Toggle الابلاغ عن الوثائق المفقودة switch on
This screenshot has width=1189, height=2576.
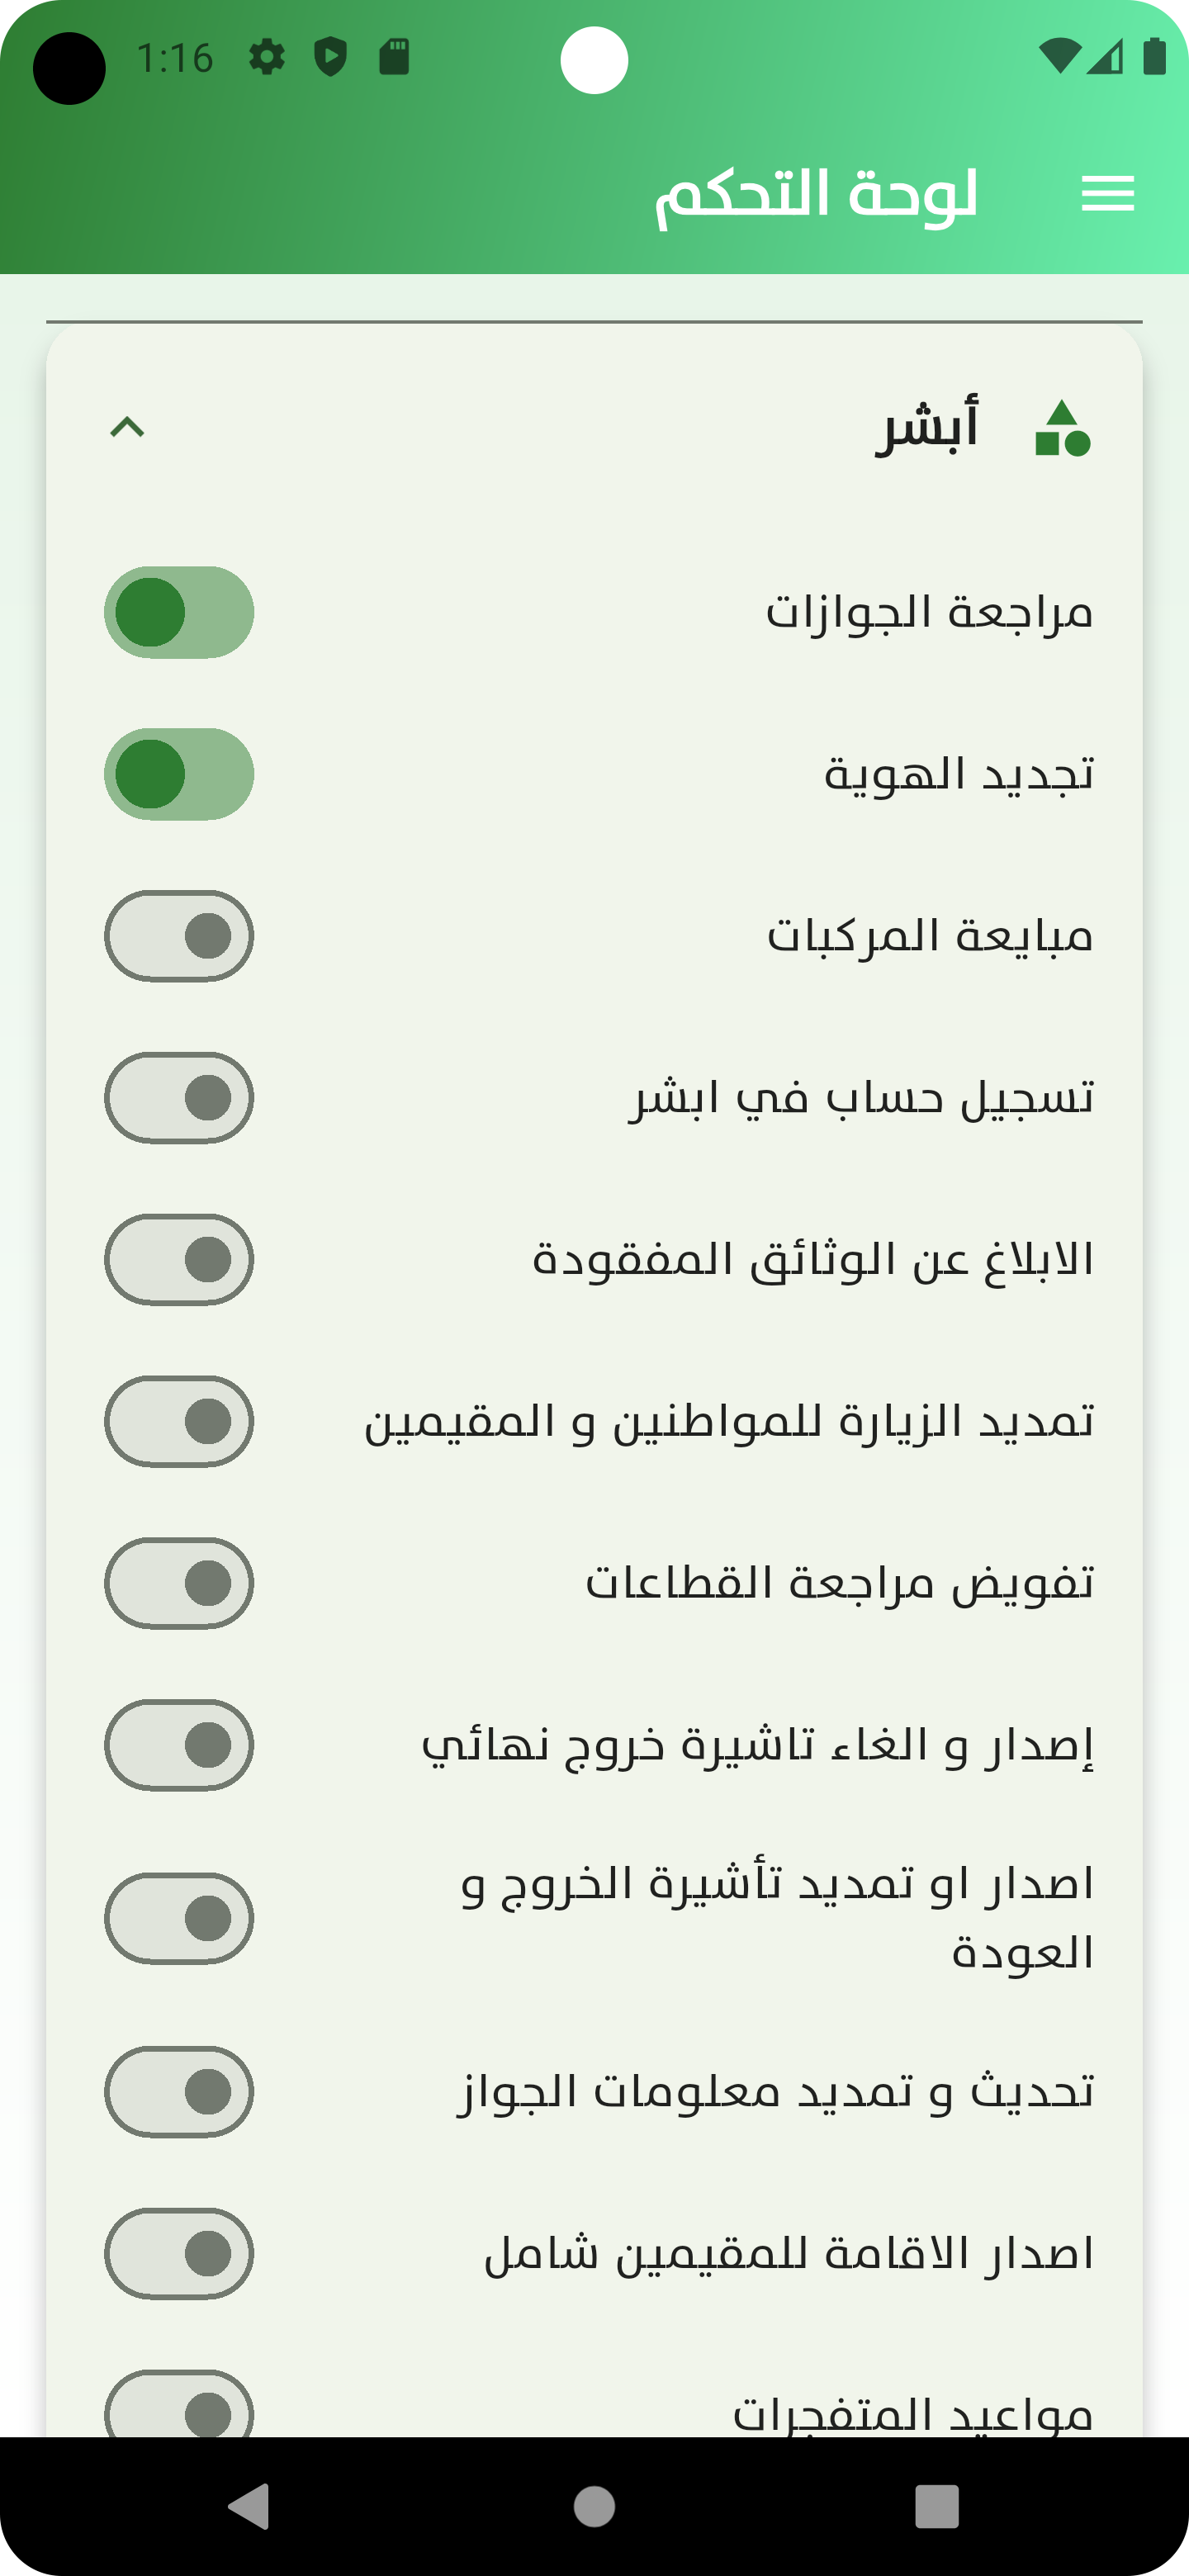pyautogui.click(x=179, y=1260)
